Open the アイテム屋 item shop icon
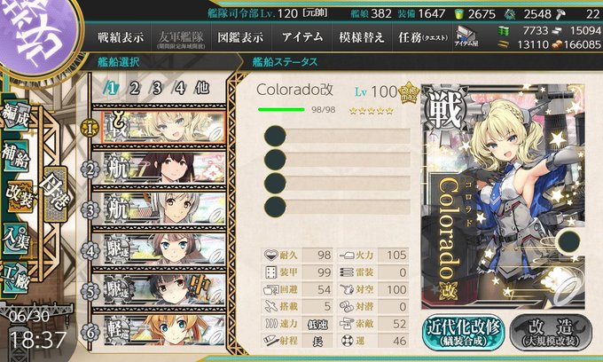The image size is (603, 362). (466, 37)
